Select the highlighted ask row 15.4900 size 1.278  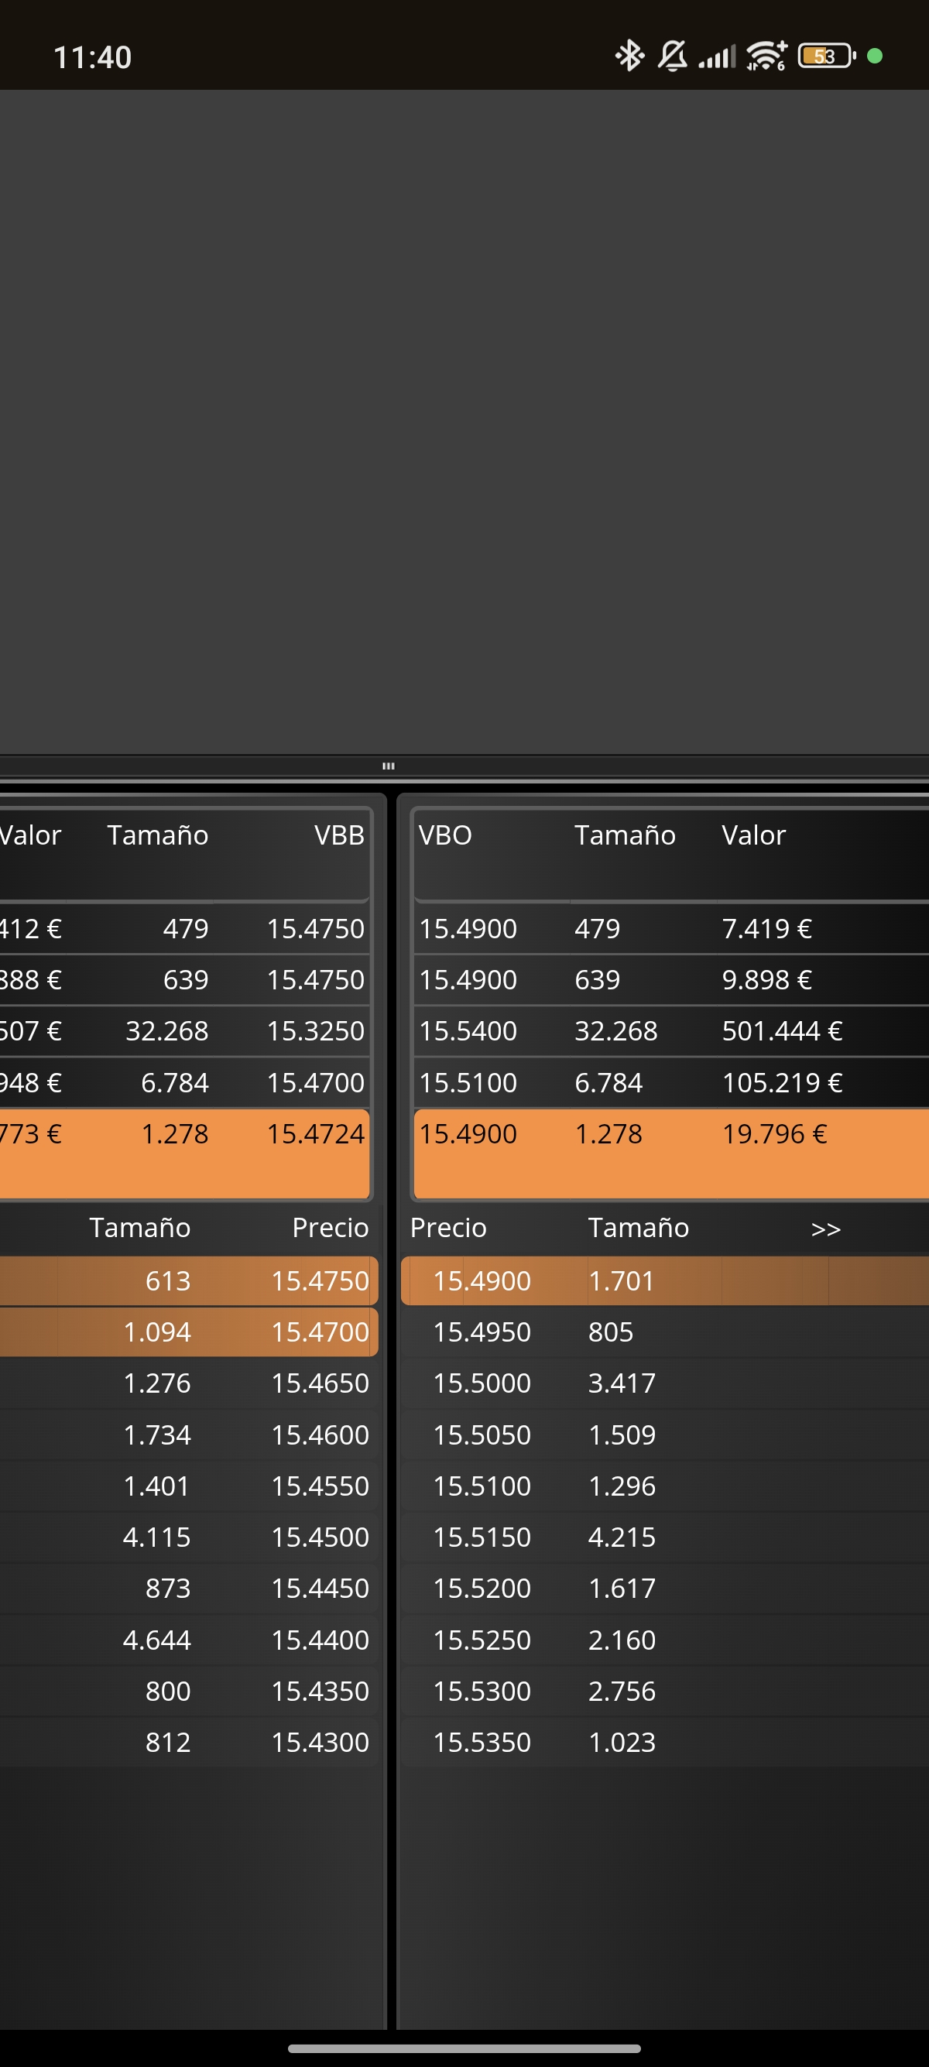pyautogui.click(x=671, y=1153)
